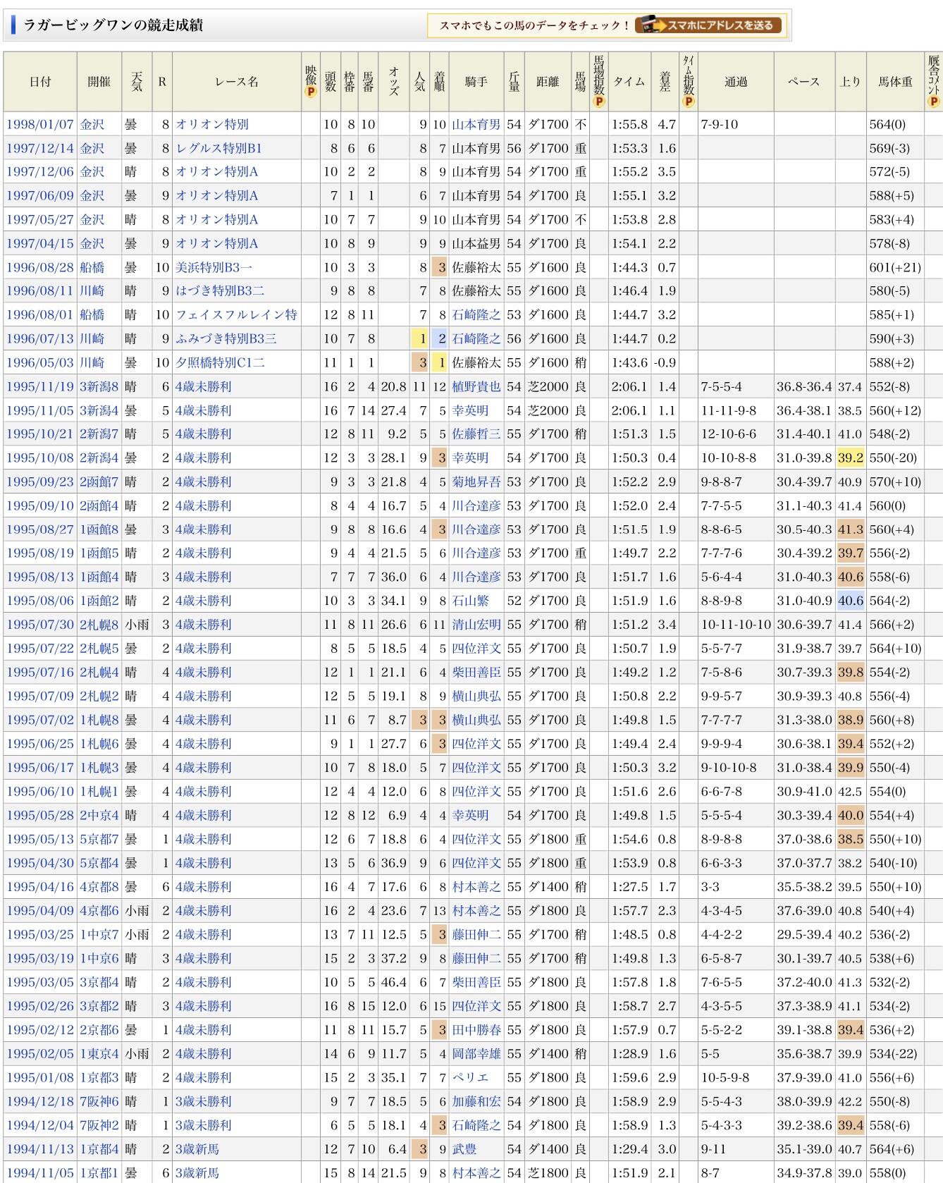Open the 1東京4 meeting link
Screen dimensions: 943x1183
coord(99,1054)
